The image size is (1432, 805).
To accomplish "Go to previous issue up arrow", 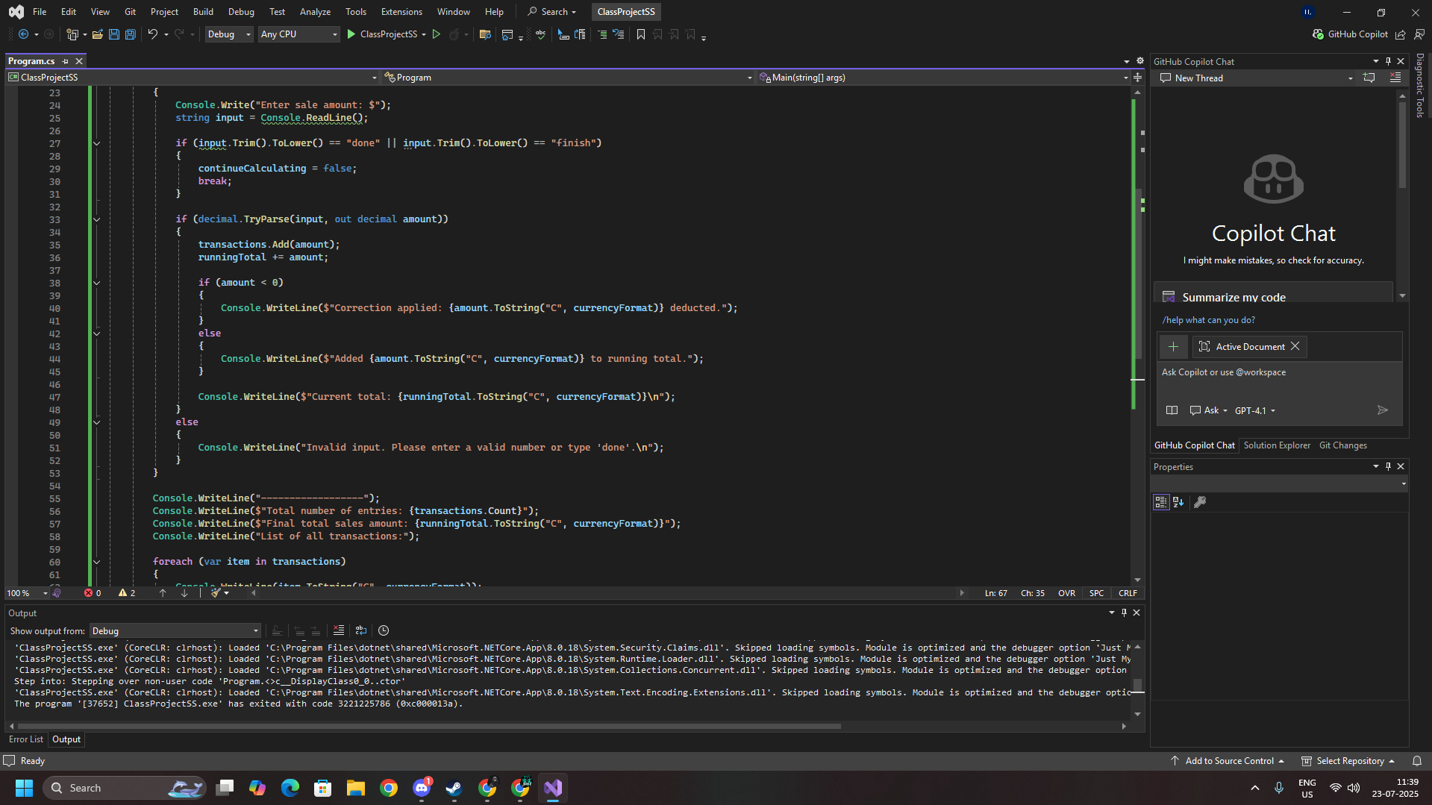I will point(163,593).
